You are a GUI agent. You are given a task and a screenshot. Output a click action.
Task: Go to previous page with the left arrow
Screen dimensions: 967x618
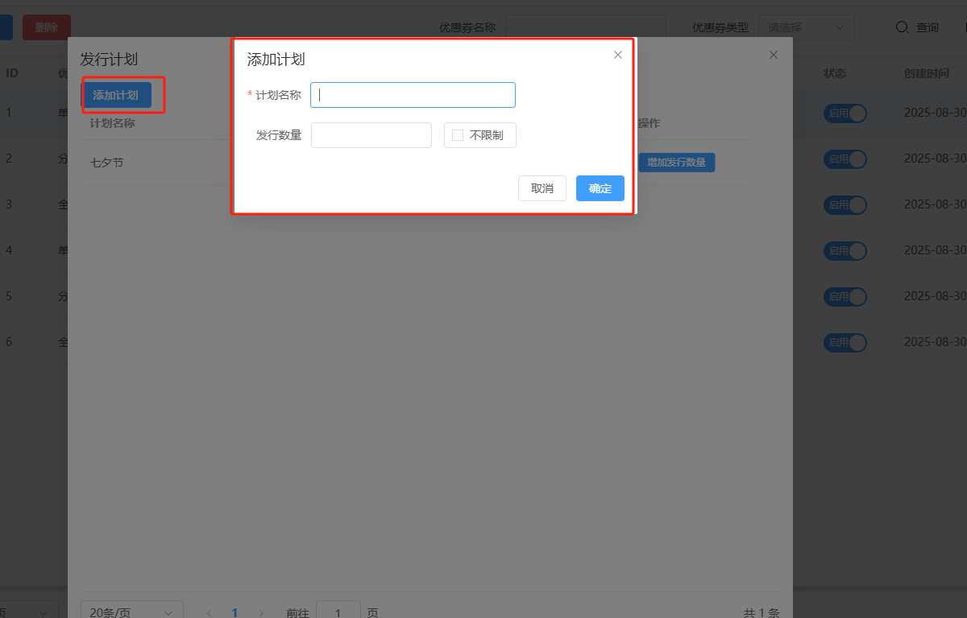click(210, 612)
